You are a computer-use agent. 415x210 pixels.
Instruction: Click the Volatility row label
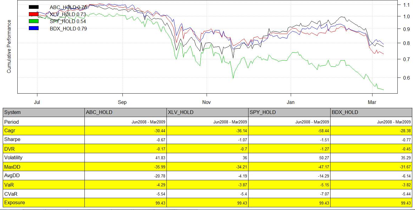coord(13,157)
